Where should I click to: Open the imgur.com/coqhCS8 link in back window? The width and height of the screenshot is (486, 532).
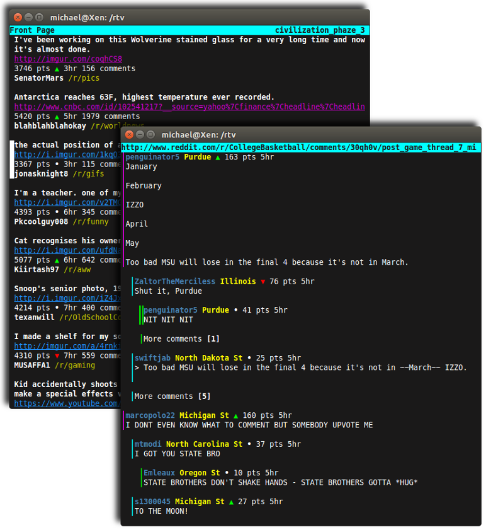pyautogui.click(x=68, y=59)
